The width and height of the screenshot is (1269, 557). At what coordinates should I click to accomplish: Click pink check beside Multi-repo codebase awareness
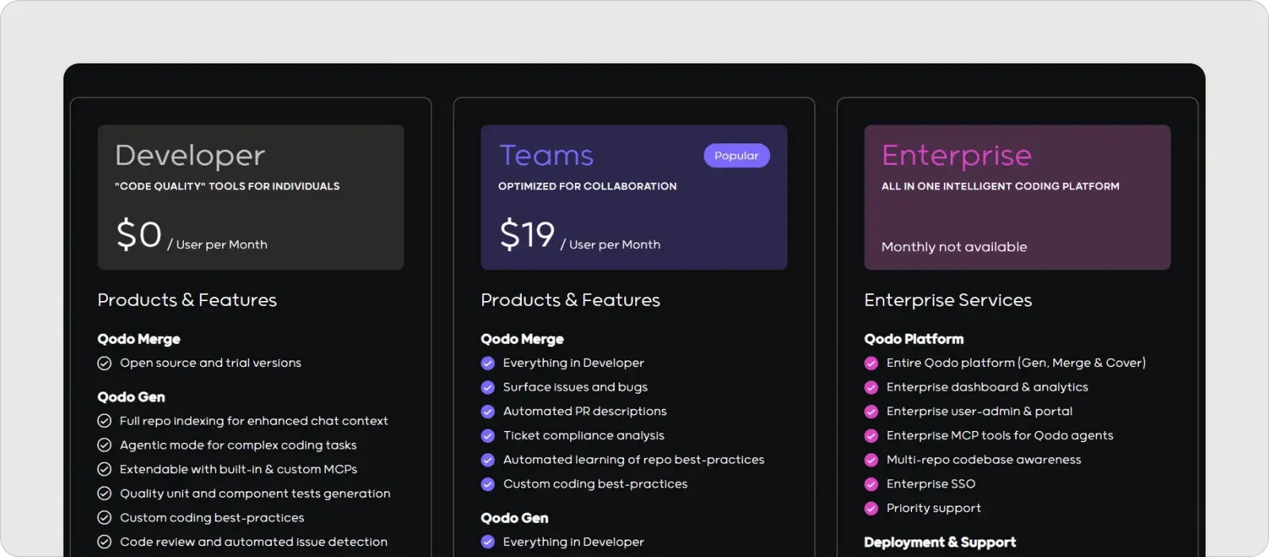[871, 460]
